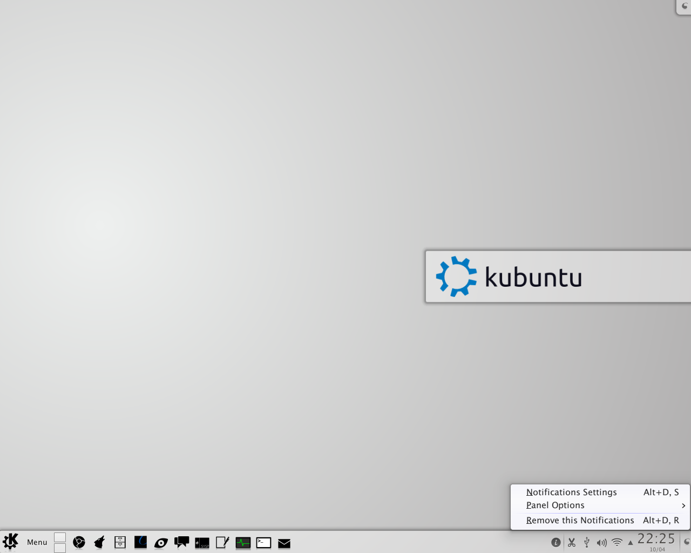Launch the notepad with pencil editor icon

click(222, 542)
